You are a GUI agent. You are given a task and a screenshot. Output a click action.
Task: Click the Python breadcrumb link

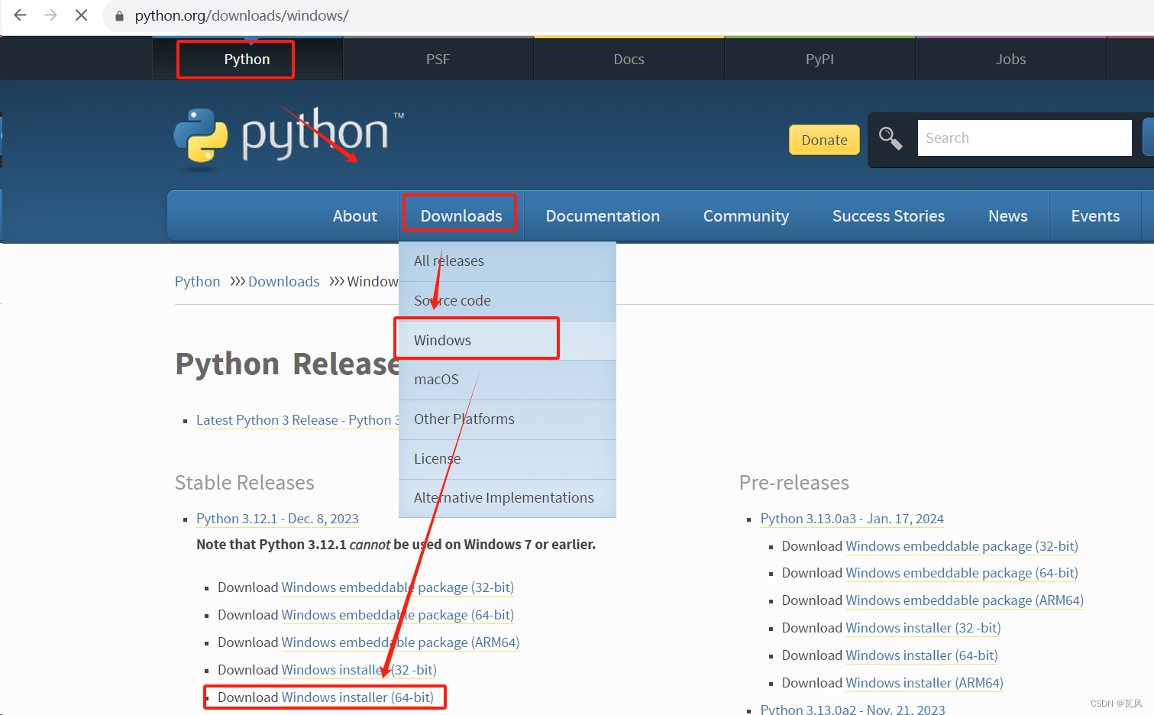tap(197, 281)
